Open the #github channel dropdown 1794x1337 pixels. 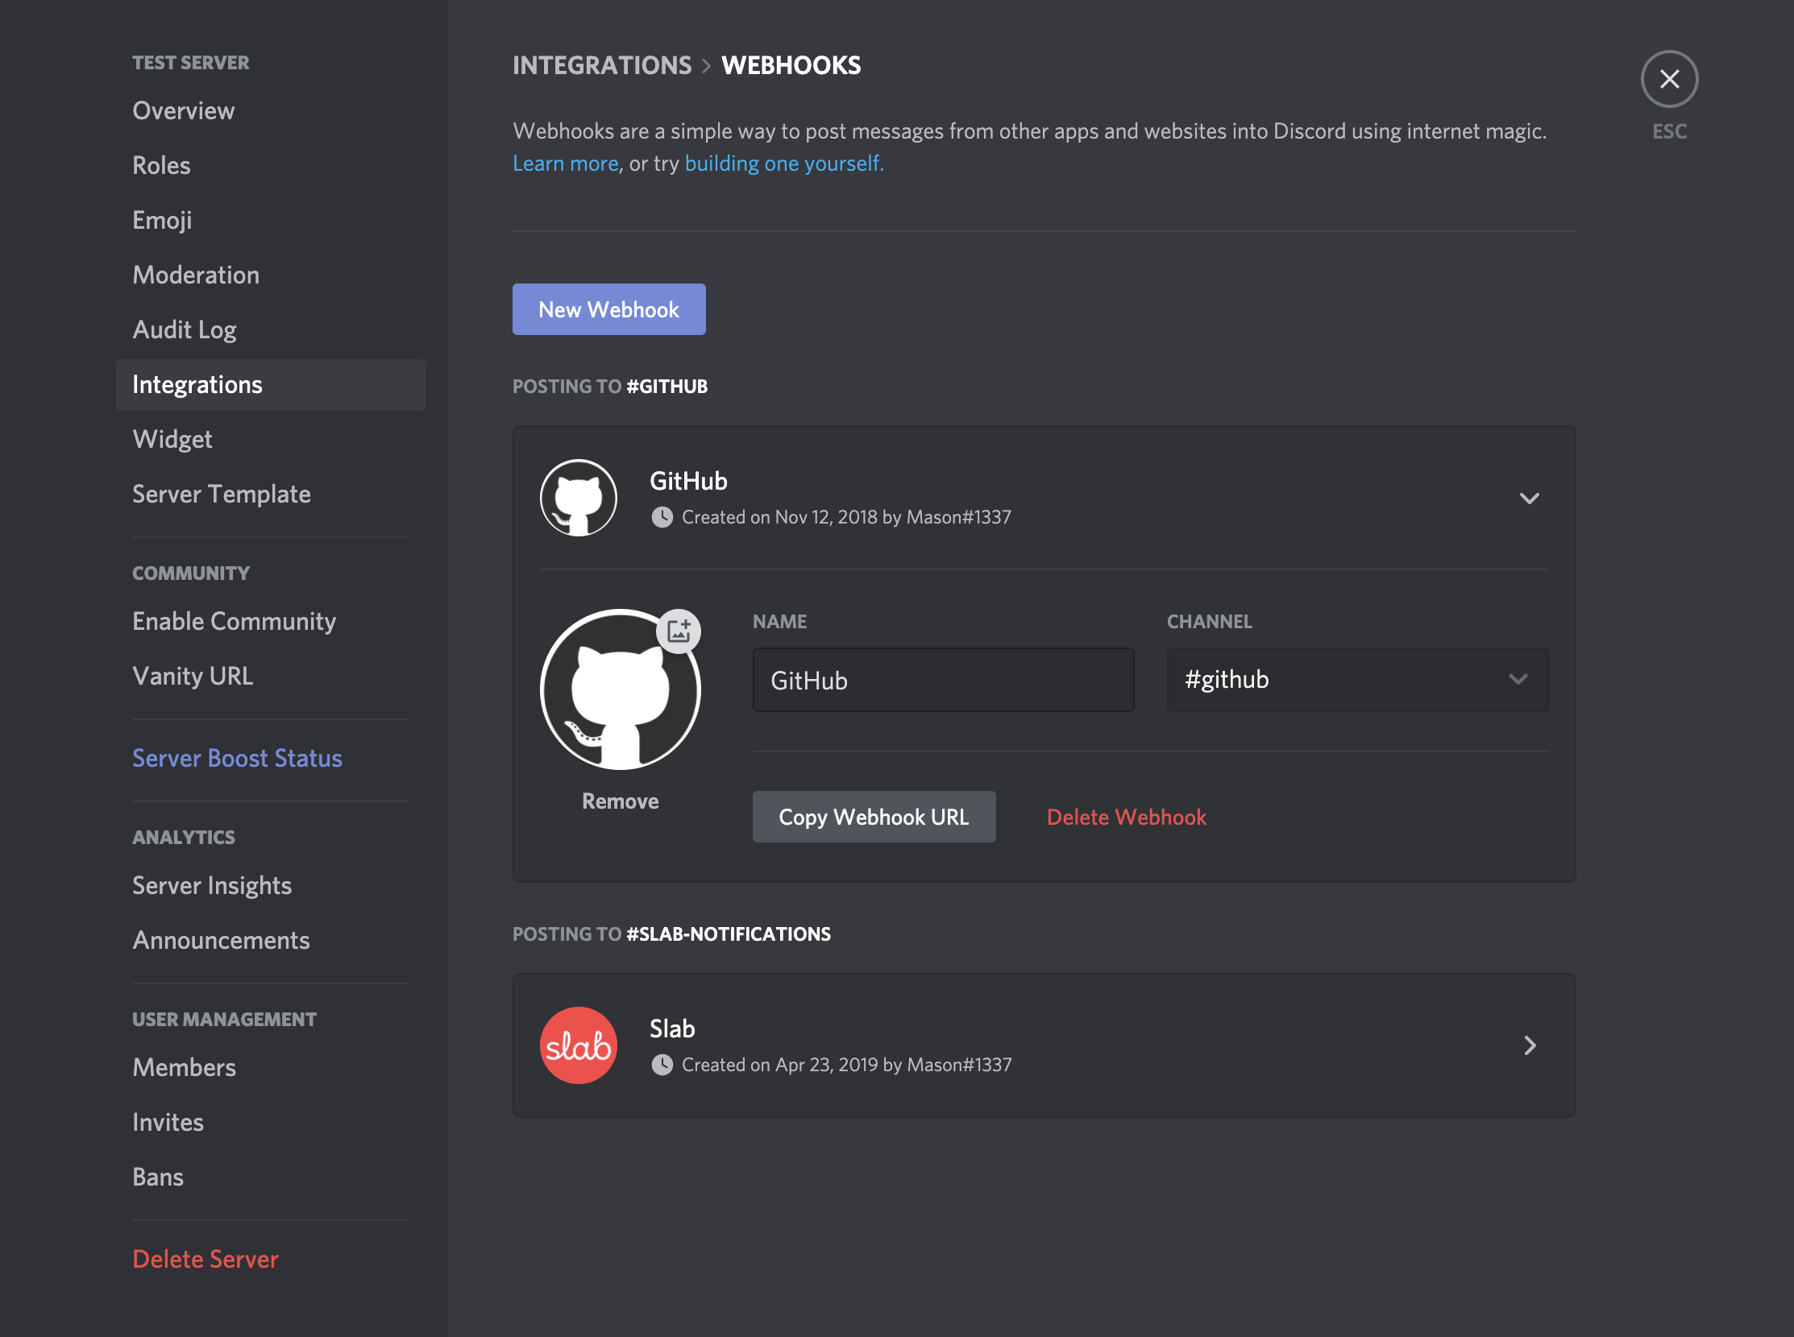[x=1516, y=680]
